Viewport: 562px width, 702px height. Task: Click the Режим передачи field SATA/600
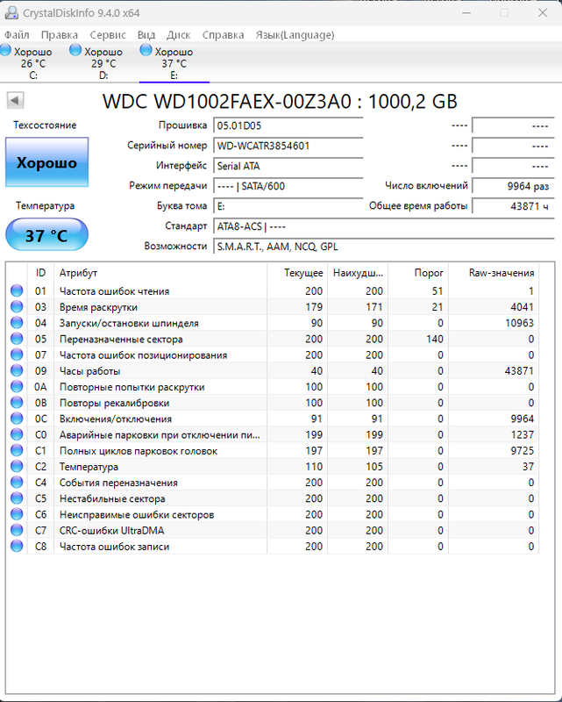pyautogui.click(x=288, y=186)
